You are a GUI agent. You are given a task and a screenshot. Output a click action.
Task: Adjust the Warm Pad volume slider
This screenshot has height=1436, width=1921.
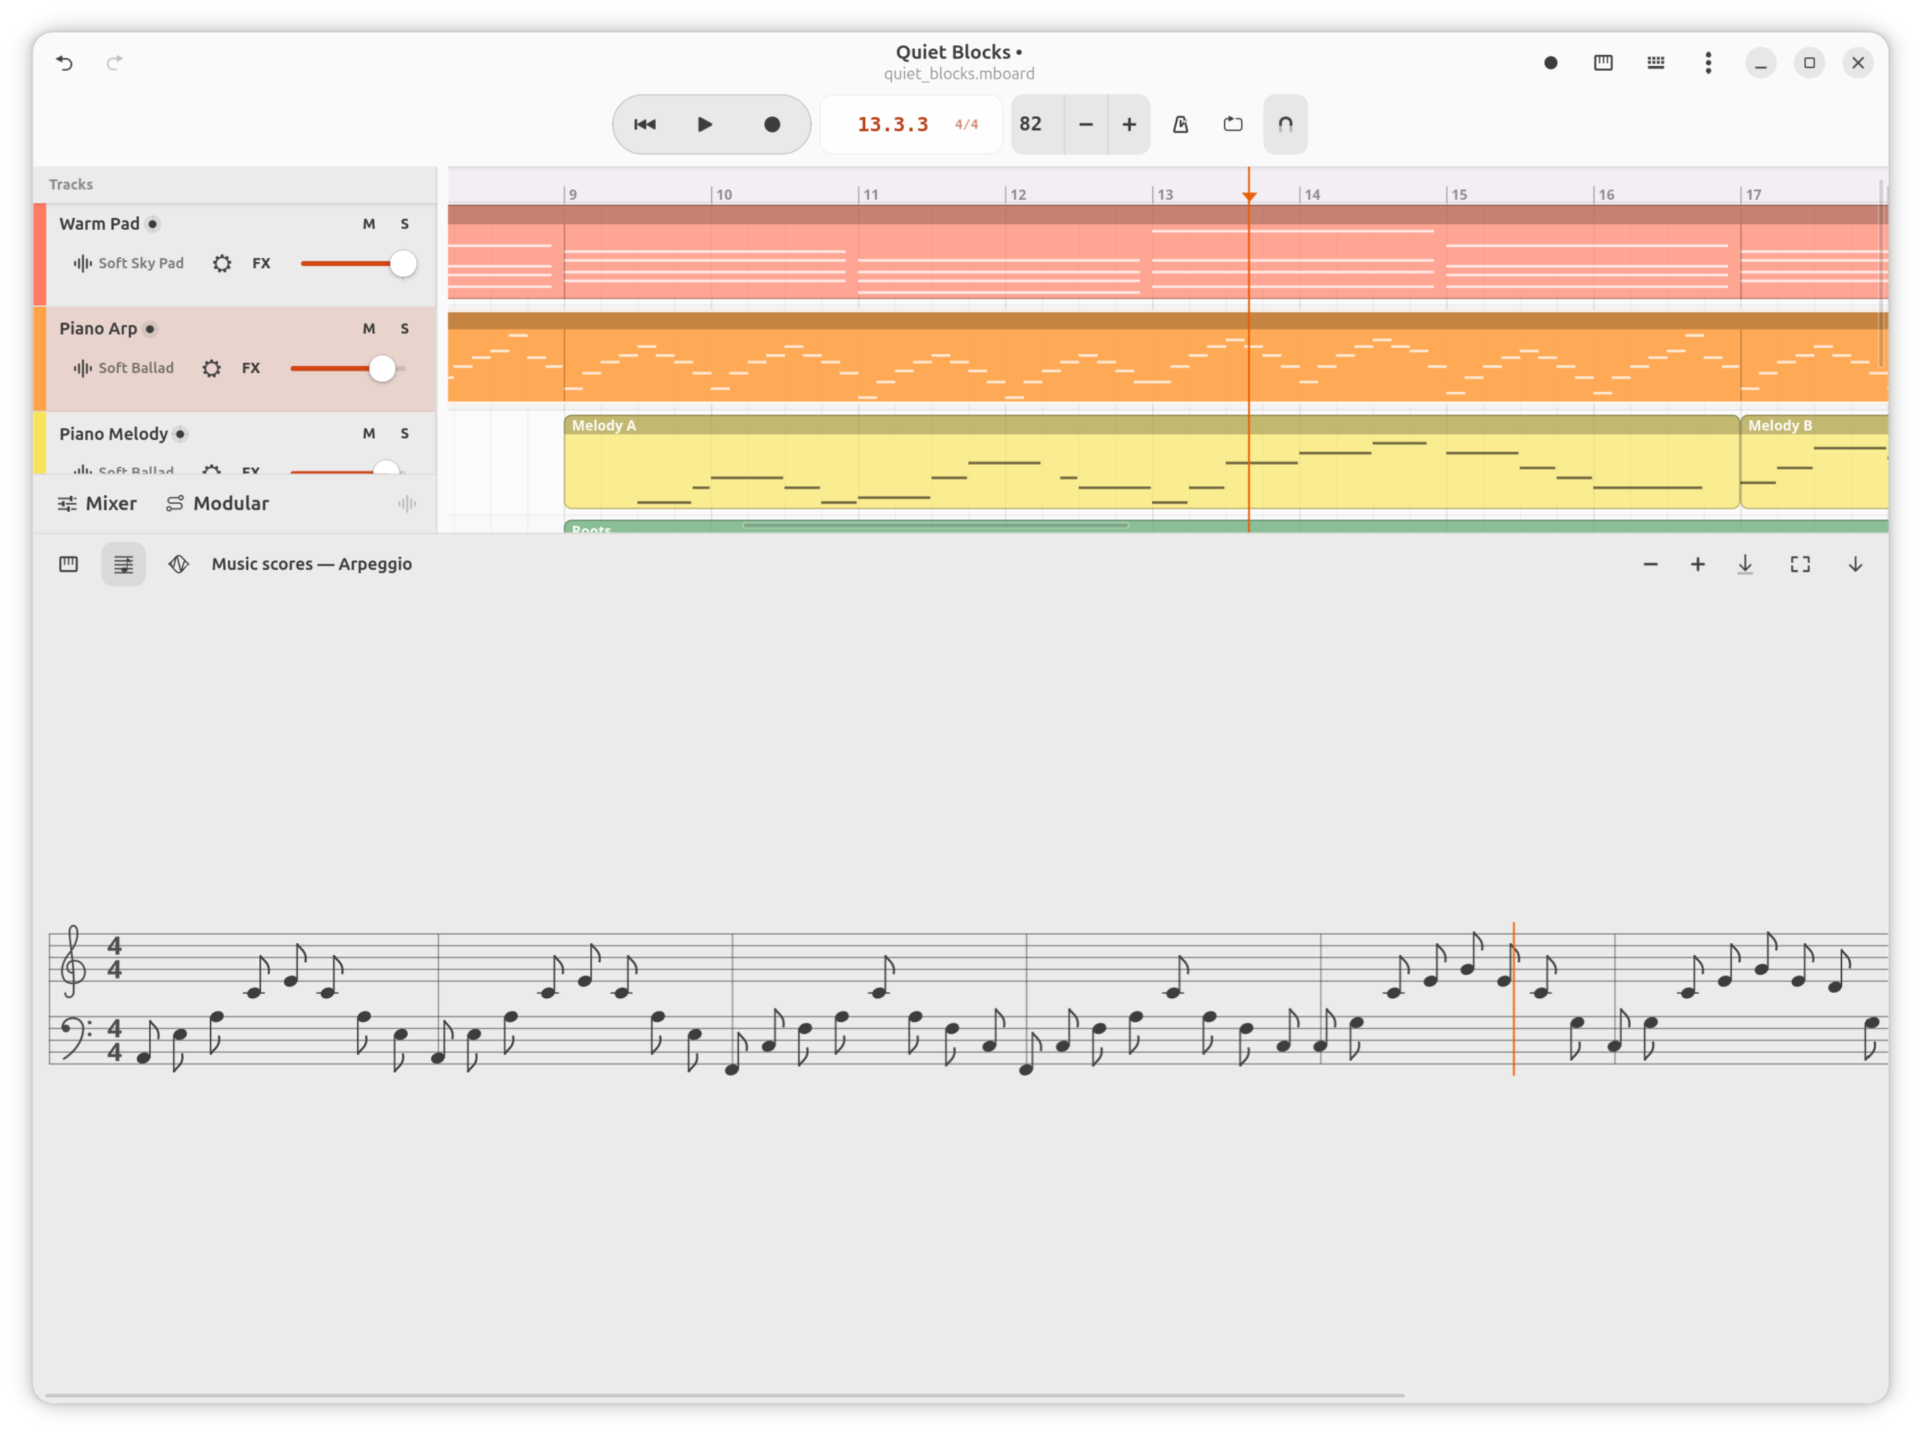coord(358,263)
